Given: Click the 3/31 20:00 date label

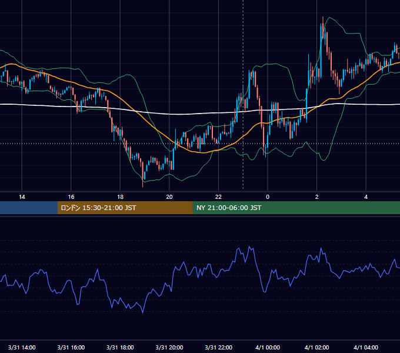Looking at the screenshot, I should (169, 347).
